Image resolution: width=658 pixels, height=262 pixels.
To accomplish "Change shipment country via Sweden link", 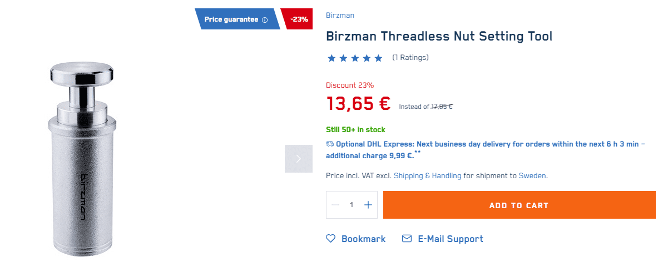I will (532, 175).
